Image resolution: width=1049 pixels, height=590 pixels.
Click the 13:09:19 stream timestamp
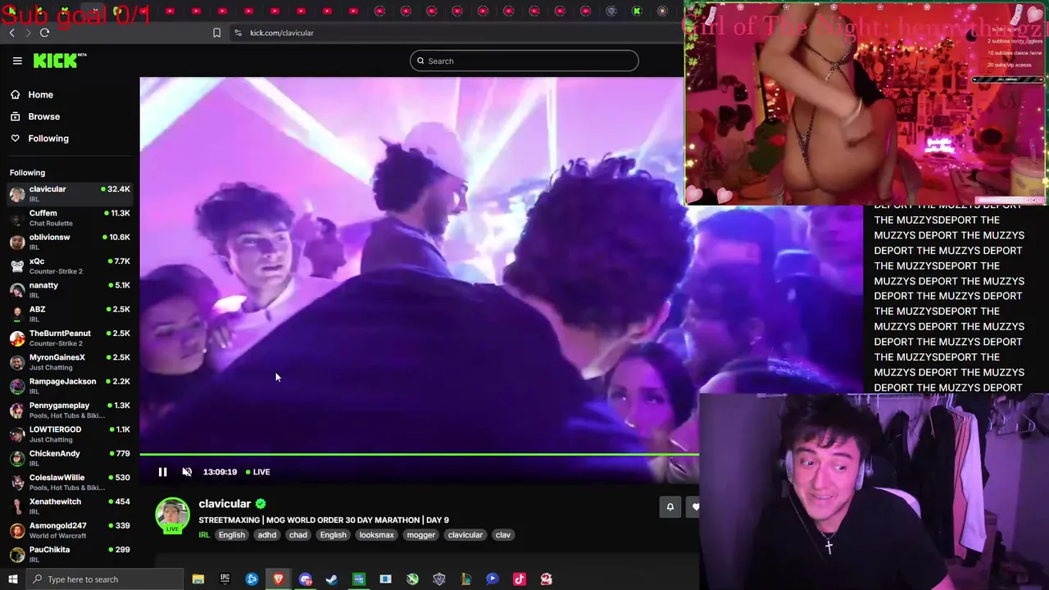pos(220,472)
